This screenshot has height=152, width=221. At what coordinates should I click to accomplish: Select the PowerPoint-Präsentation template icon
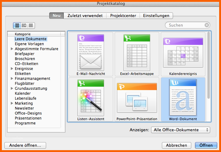136,98
